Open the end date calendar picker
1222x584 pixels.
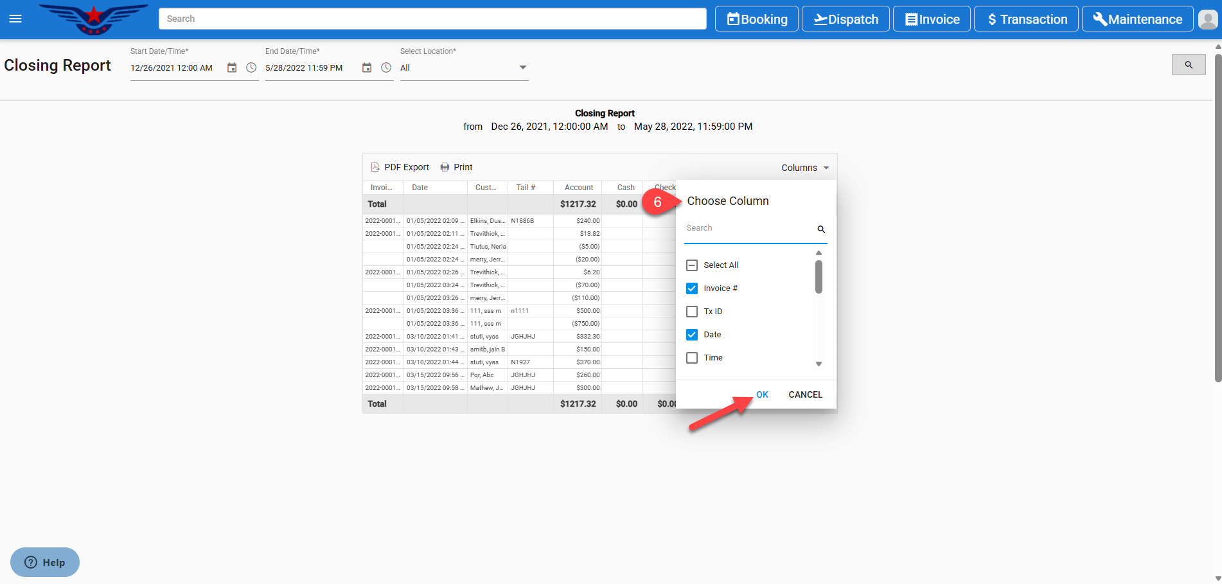click(367, 67)
